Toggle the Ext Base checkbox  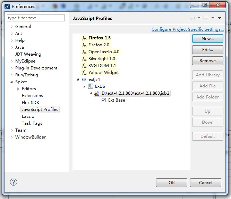(x=104, y=100)
